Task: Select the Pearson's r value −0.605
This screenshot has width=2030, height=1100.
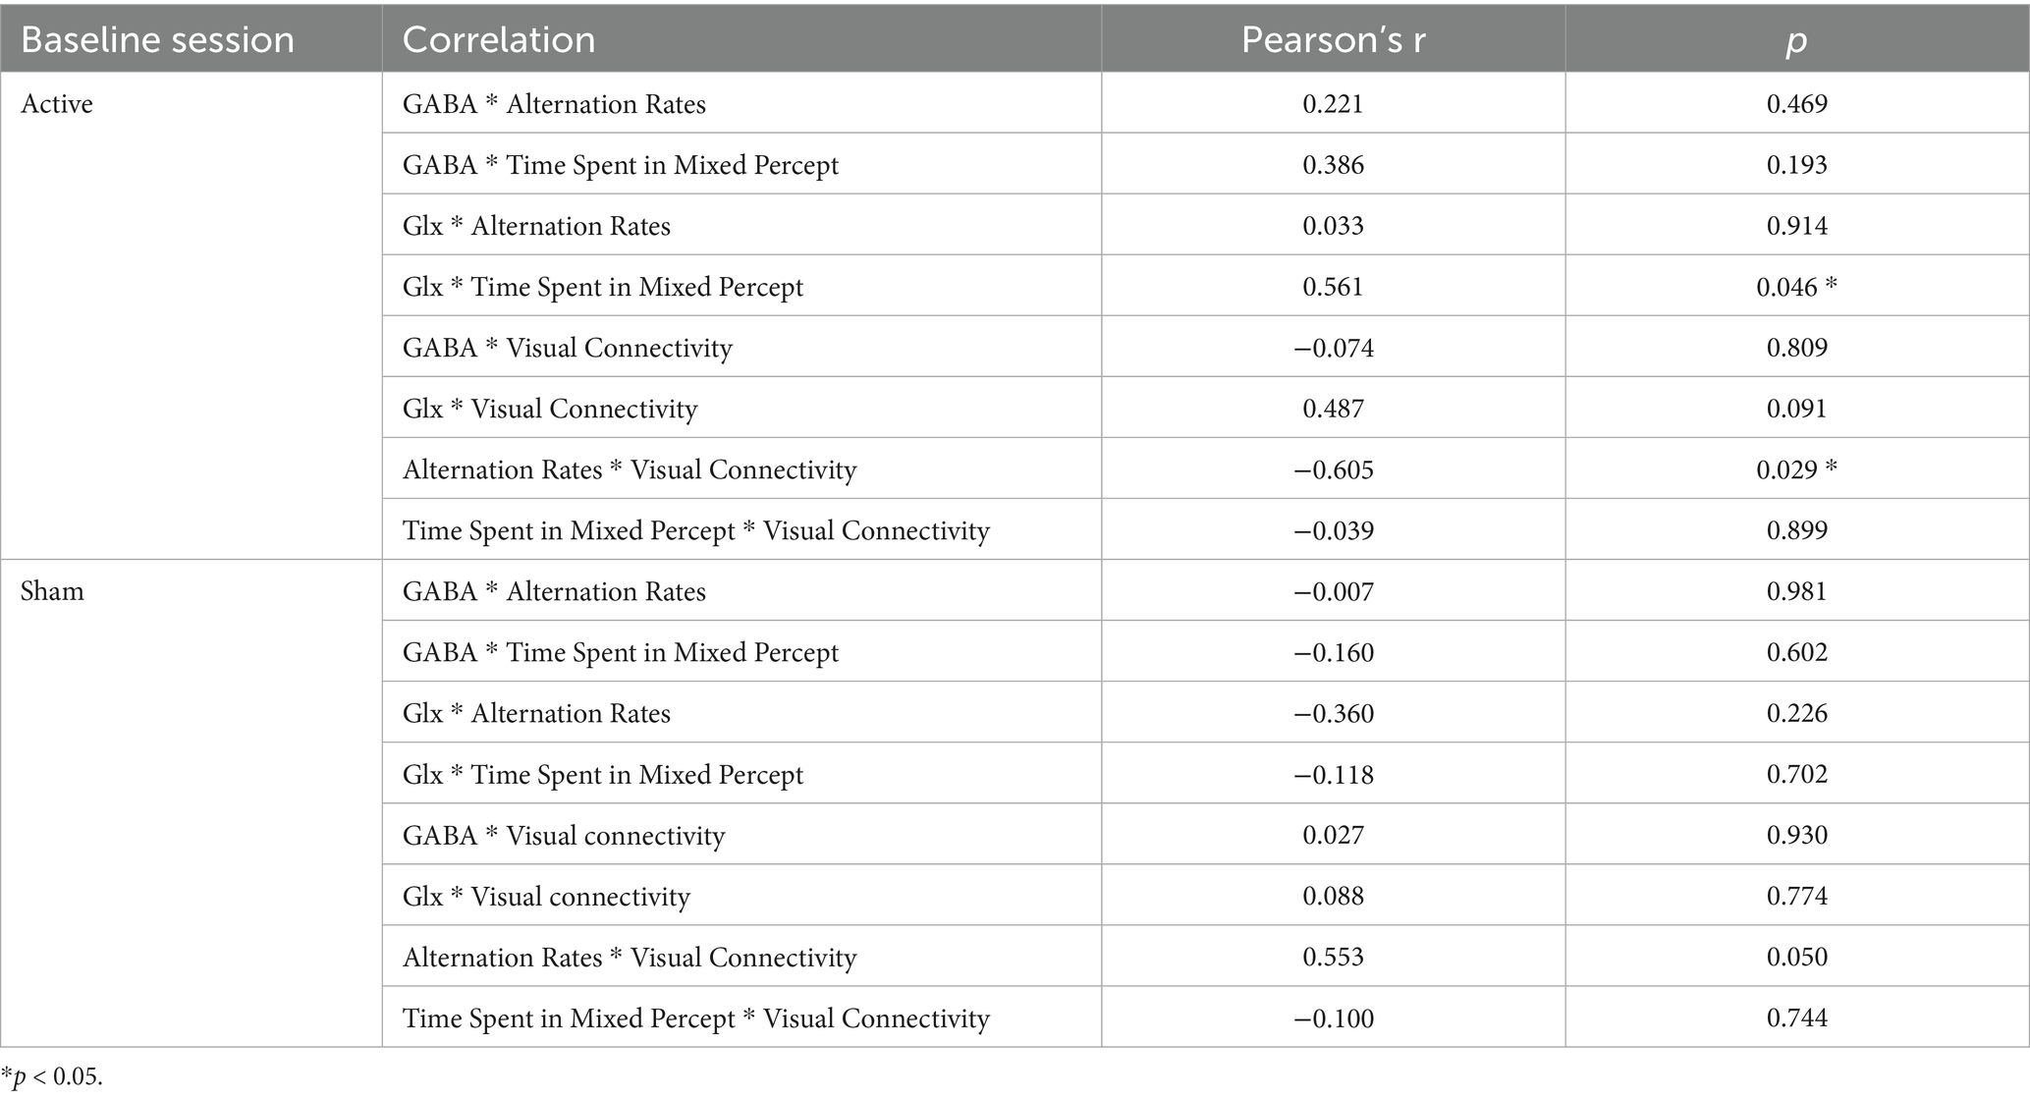Action: tap(1333, 469)
